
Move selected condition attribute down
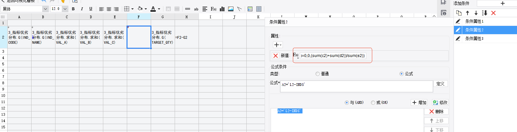476,13
